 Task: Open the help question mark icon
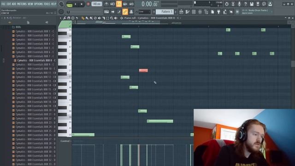tap(245, 4)
